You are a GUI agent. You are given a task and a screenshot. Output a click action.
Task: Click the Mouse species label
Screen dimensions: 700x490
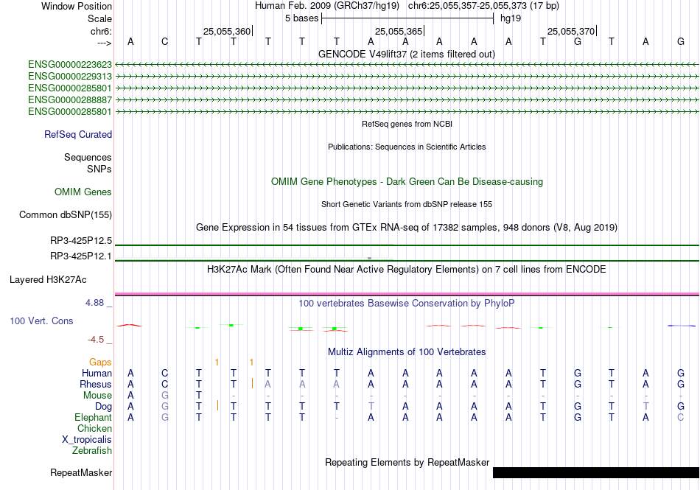pyautogui.click(x=97, y=396)
